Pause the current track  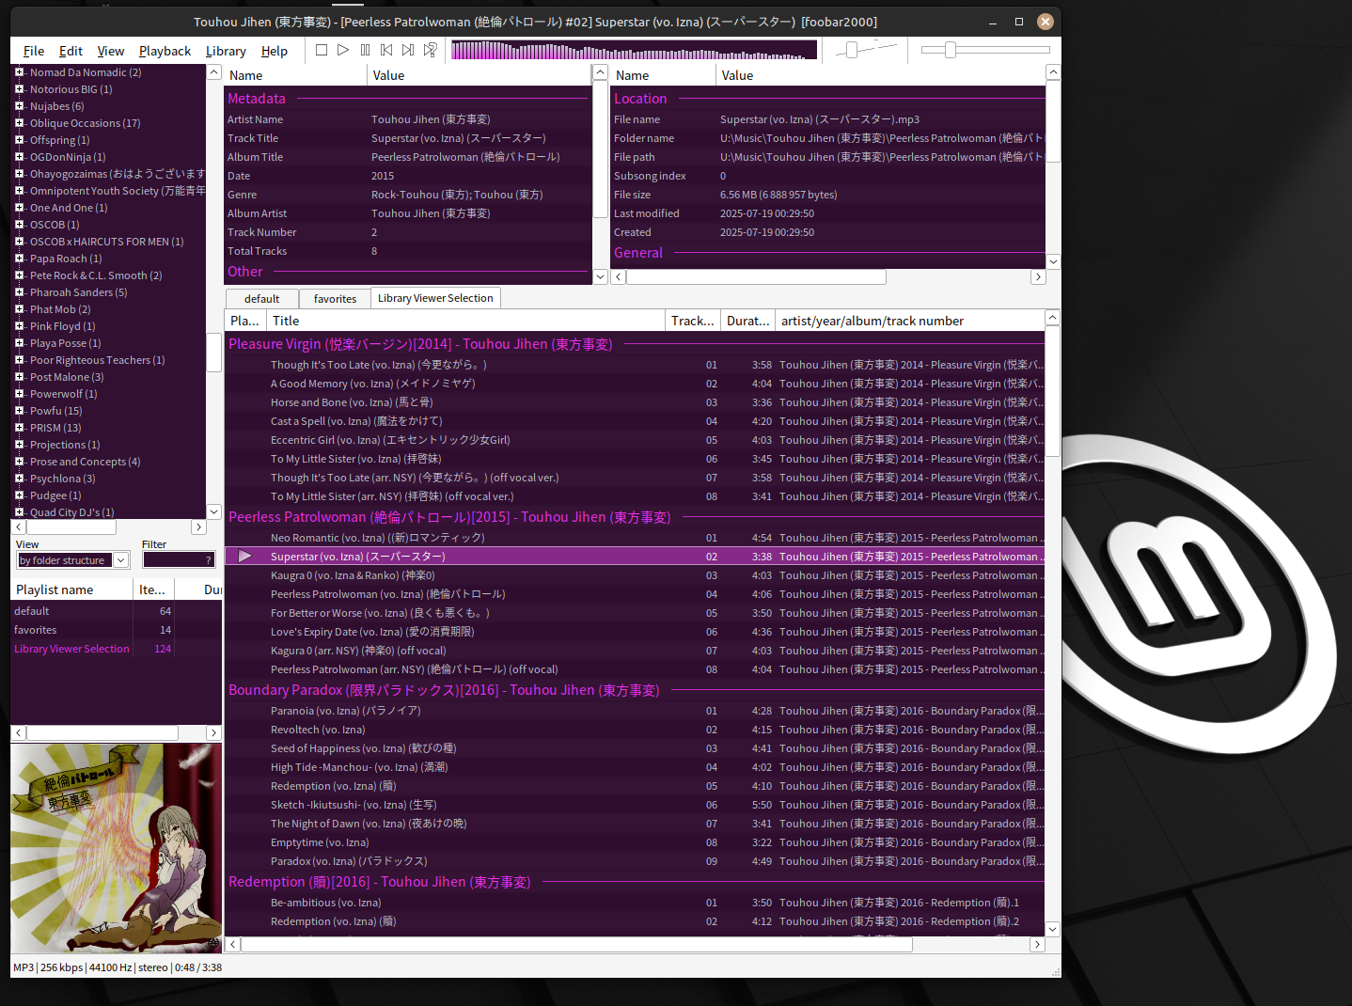point(365,50)
